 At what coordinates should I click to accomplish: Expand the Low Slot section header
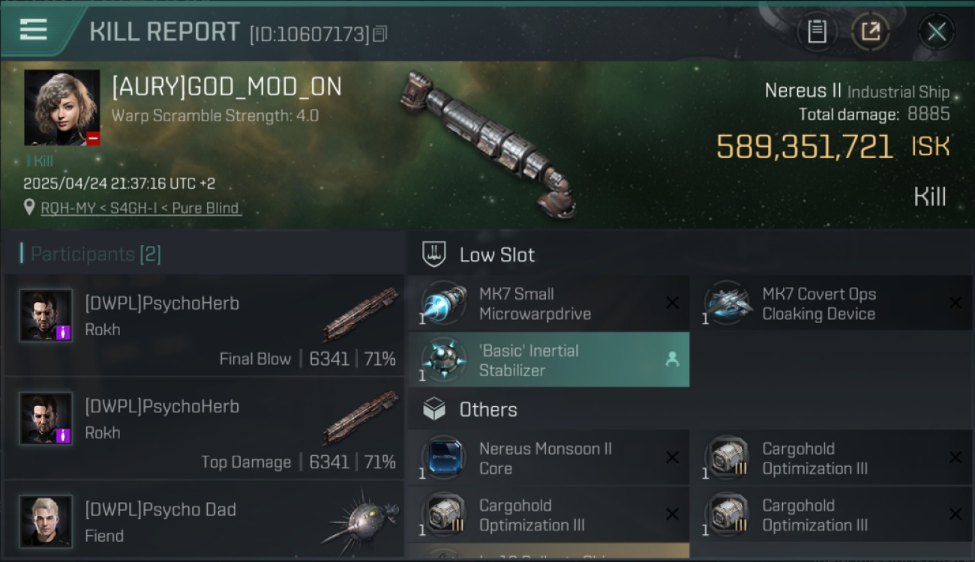click(496, 255)
